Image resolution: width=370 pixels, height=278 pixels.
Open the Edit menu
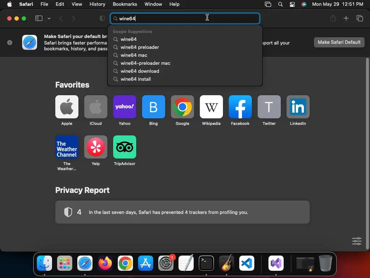(x=60, y=4)
